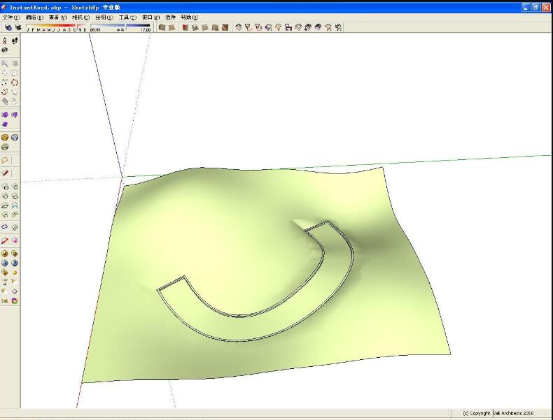553x420 pixels.
Task: Click the rightmost icon in the top toolbar
Action: point(338,28)
